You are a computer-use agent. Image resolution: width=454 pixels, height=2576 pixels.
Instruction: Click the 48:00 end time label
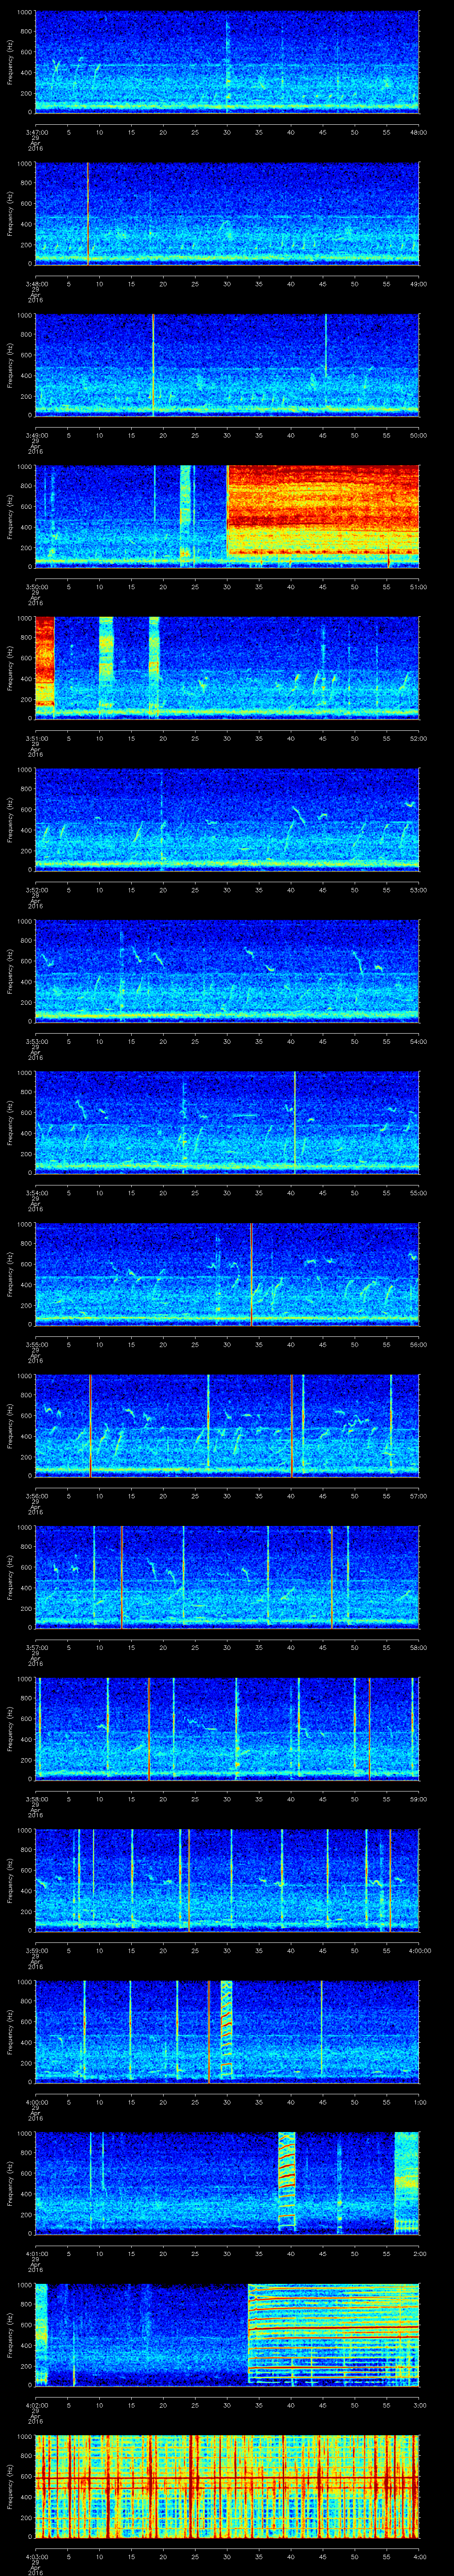pyautogui.click(x=418, y=132)
